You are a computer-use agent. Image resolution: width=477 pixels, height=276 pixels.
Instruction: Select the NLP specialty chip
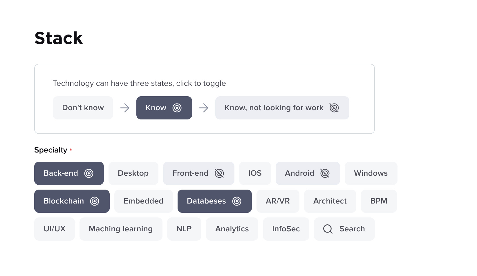(x=184, y=229)
